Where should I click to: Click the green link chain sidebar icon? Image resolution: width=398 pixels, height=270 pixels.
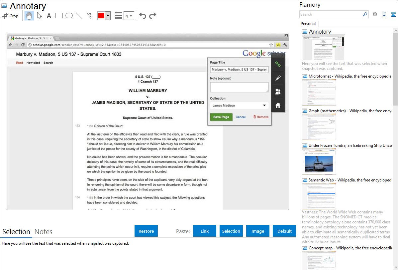tap(278, 64)
